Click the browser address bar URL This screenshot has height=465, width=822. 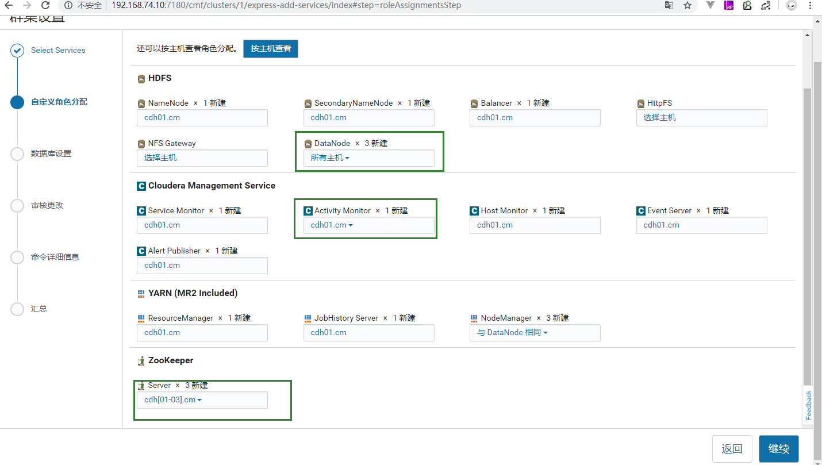click(286, 5)
